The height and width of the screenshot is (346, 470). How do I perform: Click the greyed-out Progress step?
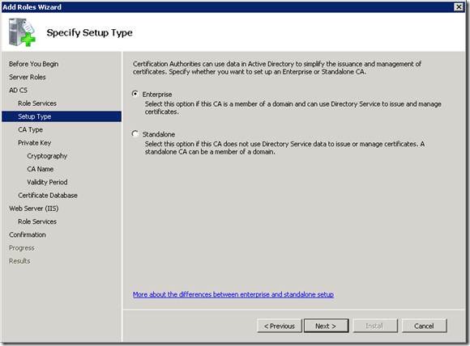pos(22,248)
